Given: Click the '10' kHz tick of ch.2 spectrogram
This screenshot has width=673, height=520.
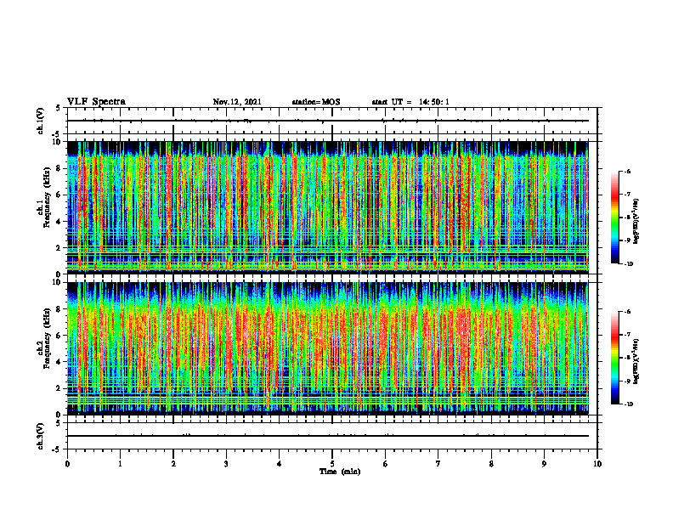Looking at the screenshot, I should [x=57, y=282].
